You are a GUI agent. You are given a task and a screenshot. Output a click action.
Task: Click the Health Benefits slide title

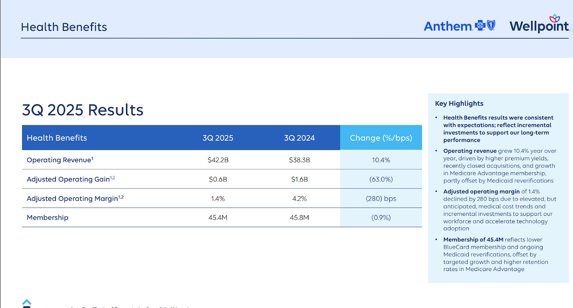click(x=64, y=27)
